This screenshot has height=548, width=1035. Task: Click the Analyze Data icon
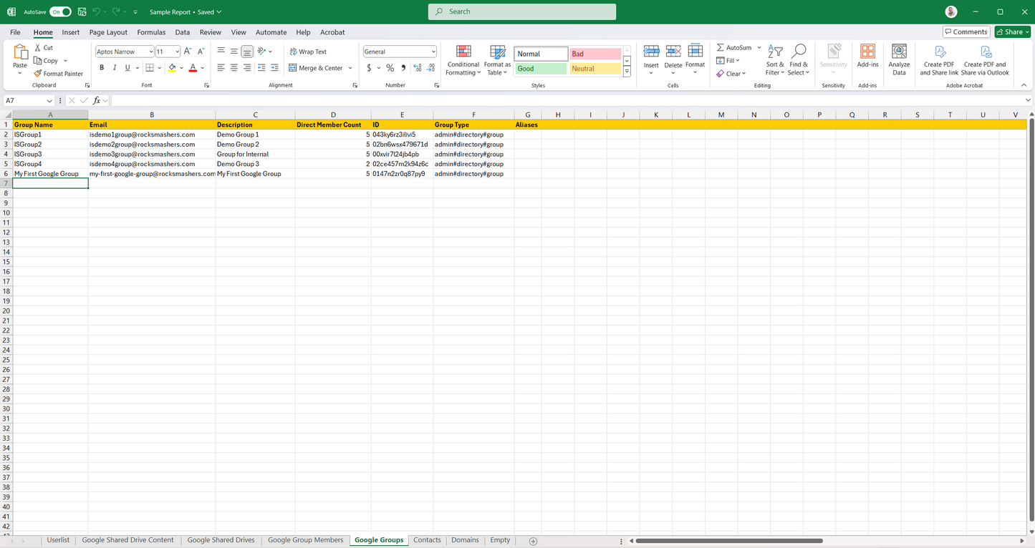[x=899, y=60]
